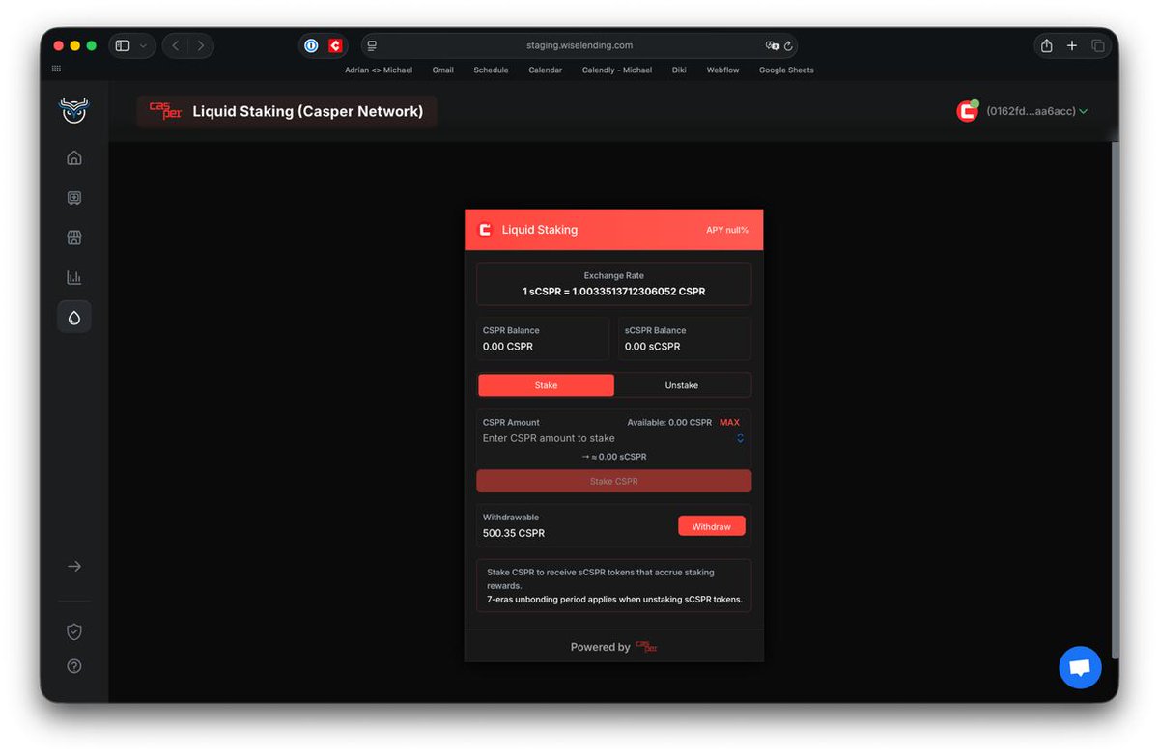The width and height of the screenshot is (1159, 756).
Task: Click the 500.35 CSPR withdrawable amount
Action: click(514, 533)
